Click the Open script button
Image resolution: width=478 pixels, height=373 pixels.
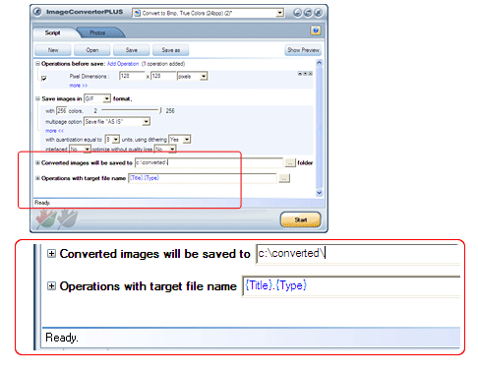click(92, 50)
